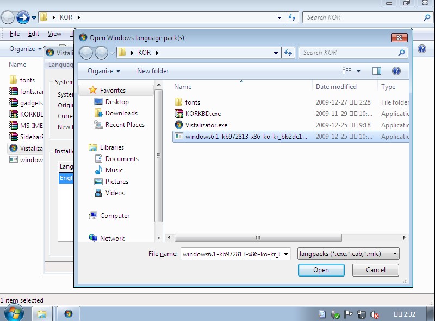Switch to Vistalizator taskbar icon
This screenshot has height=321, width=435.
point(69,314)
